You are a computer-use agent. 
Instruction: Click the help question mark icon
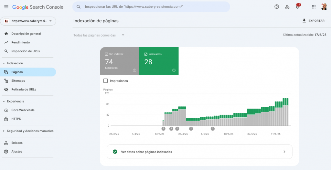pyautogui.click(x=276, y=7)
